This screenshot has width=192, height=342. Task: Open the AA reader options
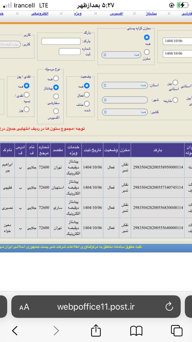click(x=24, y=307)
